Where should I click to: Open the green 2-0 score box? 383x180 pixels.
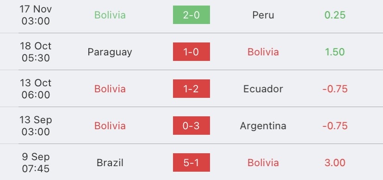[191, 15]
